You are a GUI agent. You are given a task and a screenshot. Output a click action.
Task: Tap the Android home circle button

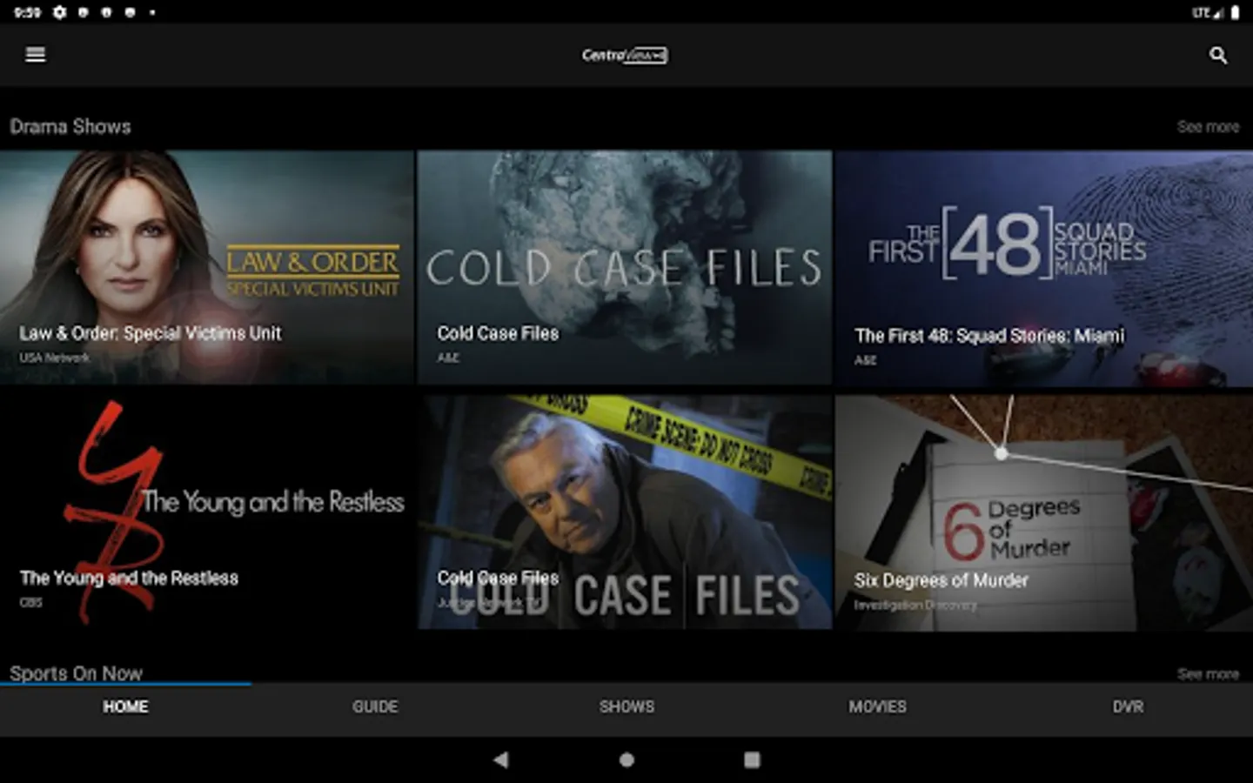click(x=626, y=760)
